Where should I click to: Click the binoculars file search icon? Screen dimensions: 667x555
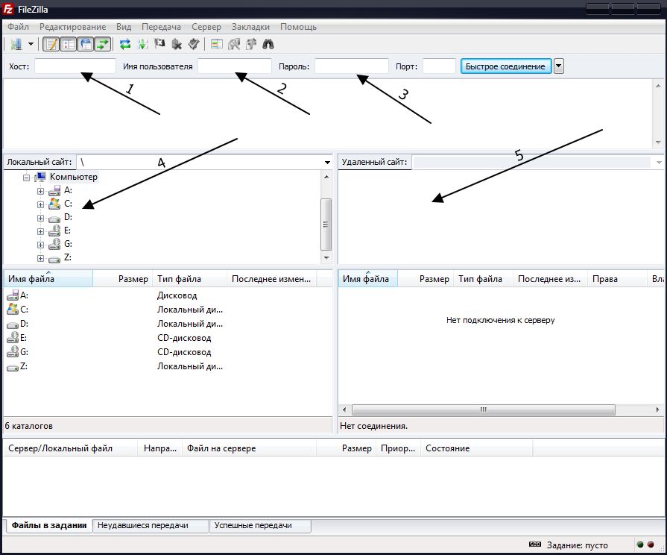(268, 44)
